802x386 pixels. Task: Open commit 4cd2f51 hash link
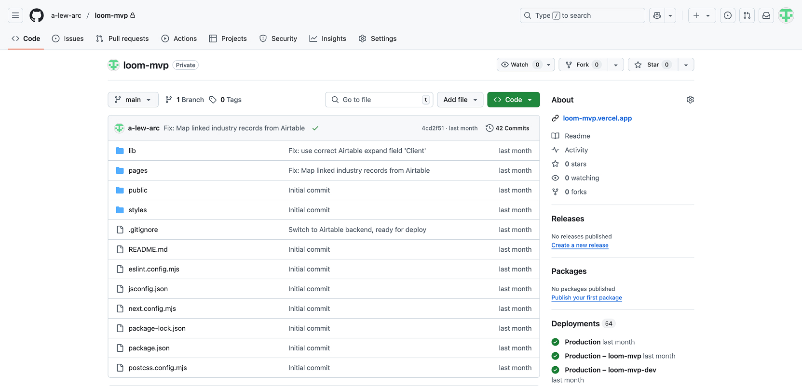tap(433, 128)
